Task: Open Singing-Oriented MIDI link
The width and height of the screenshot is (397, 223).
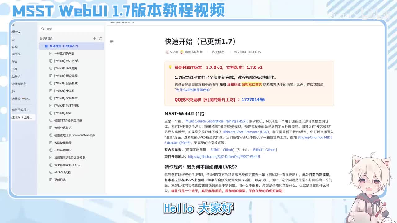Action: (315, 137)
